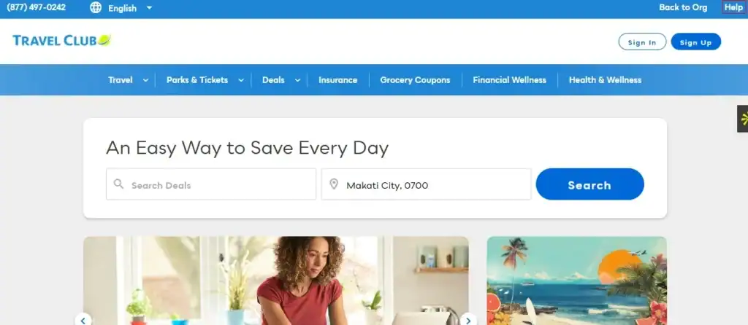
Task: Open Grocery Coupons menu item
Action: coord(415,80)
